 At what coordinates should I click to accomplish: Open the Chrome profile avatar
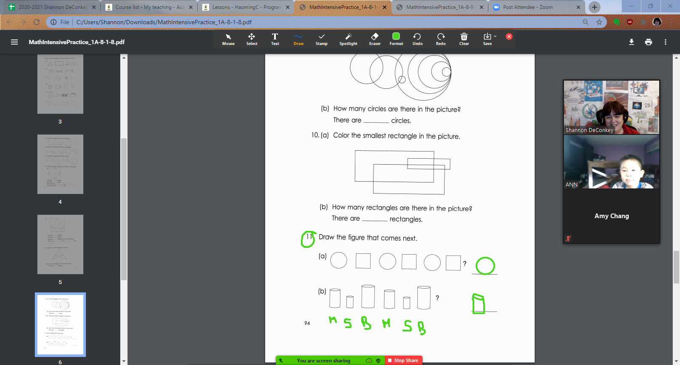point(657,22)
